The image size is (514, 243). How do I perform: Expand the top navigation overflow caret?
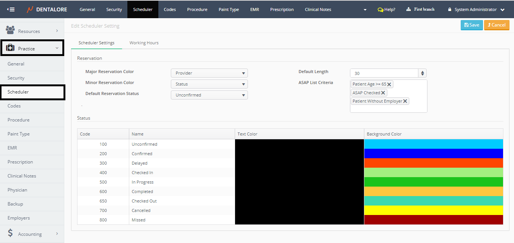[365, 10]
